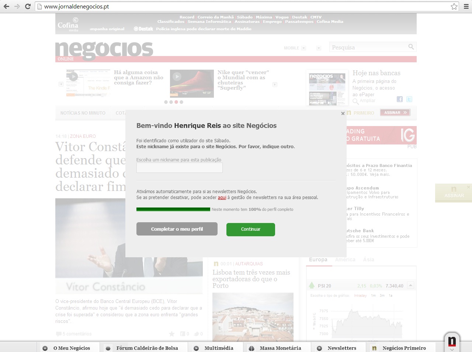Click the Multimédia play icon in bottom bar
The width and height of the screenshot is (472, 352).
[x=197, y=348]
